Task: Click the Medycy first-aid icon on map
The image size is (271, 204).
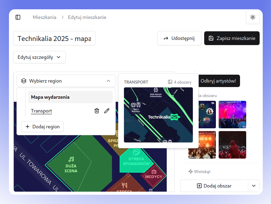Action: (154, 171)
